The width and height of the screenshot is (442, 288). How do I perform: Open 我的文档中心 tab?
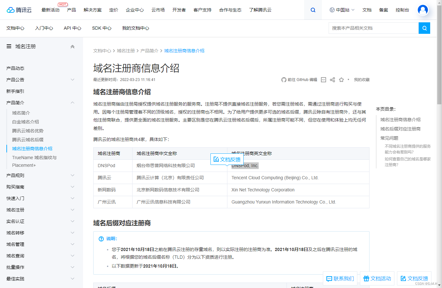(136, 28)
